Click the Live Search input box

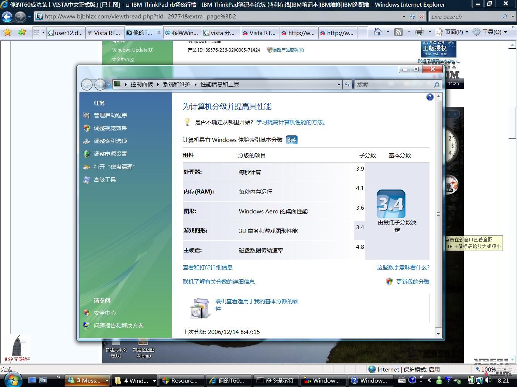tap(465, 17)
